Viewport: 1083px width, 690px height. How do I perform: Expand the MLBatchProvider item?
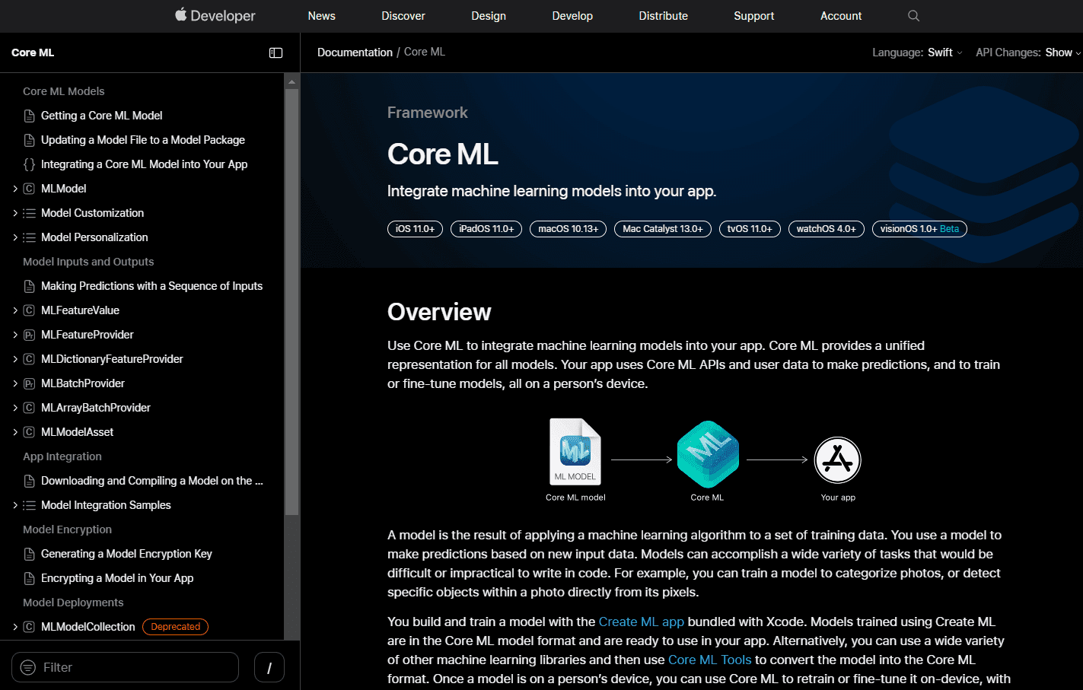pyautogui.click(x=15, y=383)
